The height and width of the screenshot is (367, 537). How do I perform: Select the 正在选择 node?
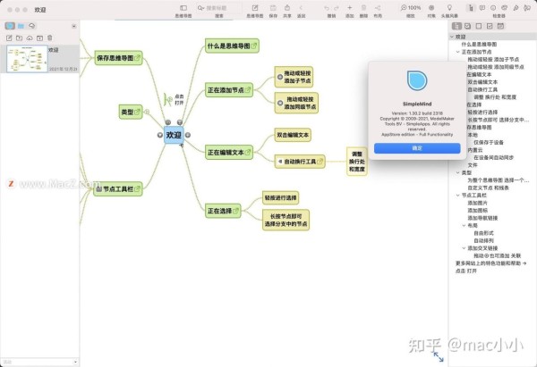[x=223, y=211]
